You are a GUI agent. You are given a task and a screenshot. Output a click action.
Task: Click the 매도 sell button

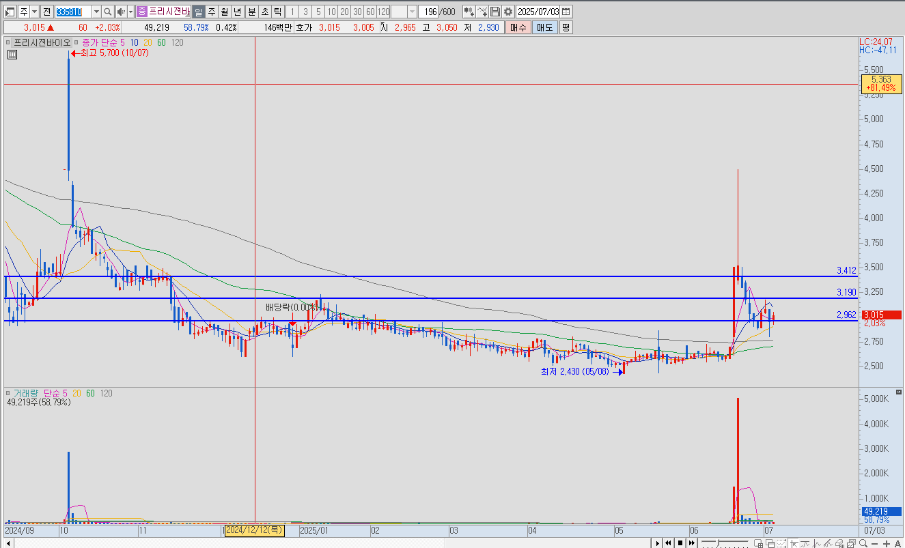pos(545,27)
